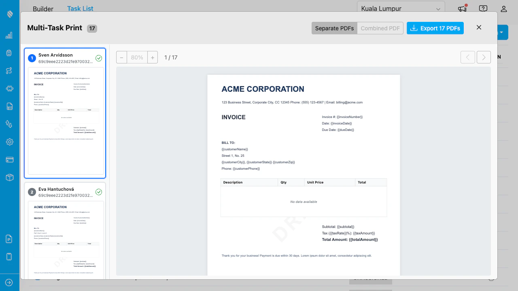Open the analytics bar chart icon in sidebar

[x=9, y=35]
